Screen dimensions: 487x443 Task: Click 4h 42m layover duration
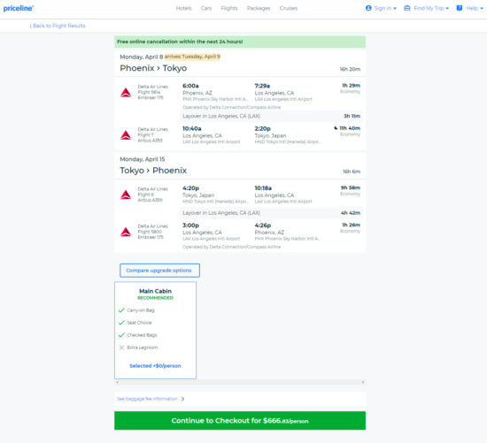pos(351,213)
